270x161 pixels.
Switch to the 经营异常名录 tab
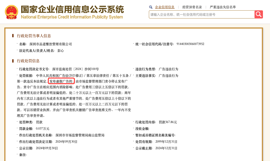[192, 7]
